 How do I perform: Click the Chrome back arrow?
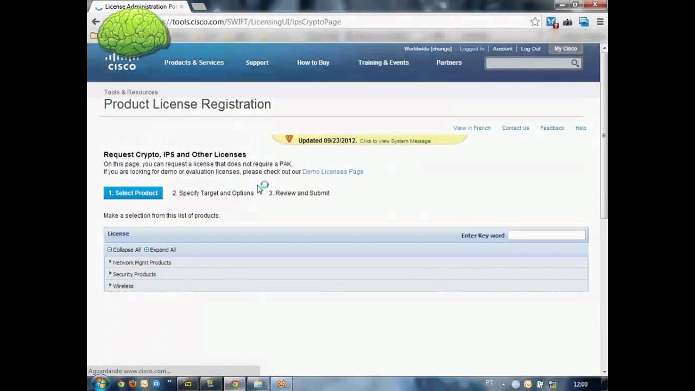tap(96, 22)
